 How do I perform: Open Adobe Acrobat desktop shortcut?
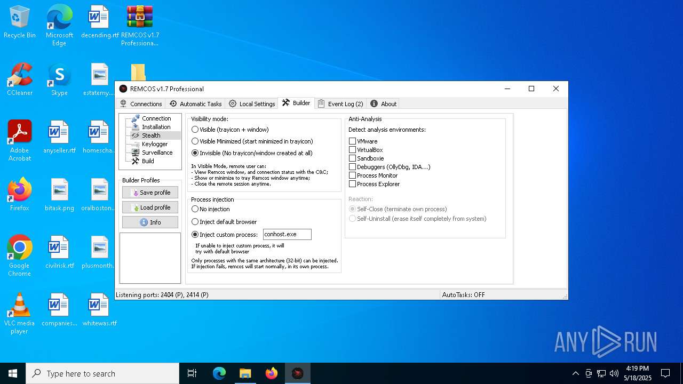(20, 140)
